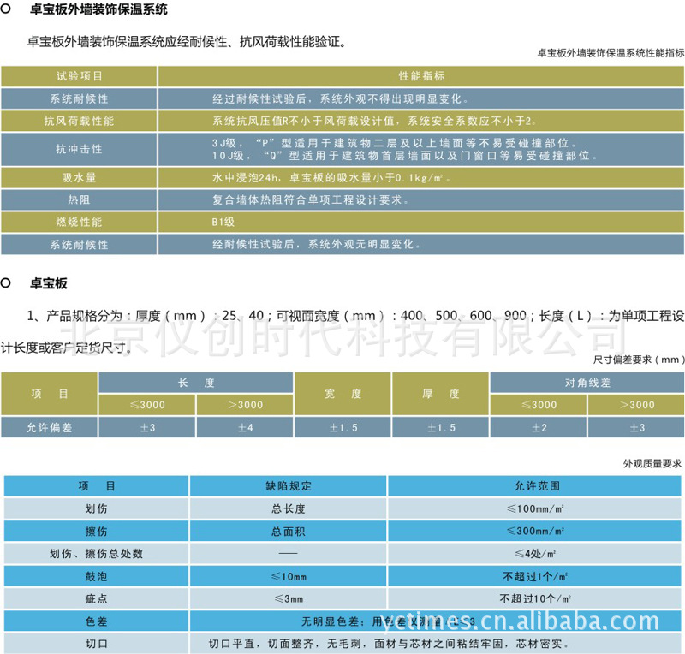
Task: Select the row label 燃烧性能
Action: [x=79, y=222]
